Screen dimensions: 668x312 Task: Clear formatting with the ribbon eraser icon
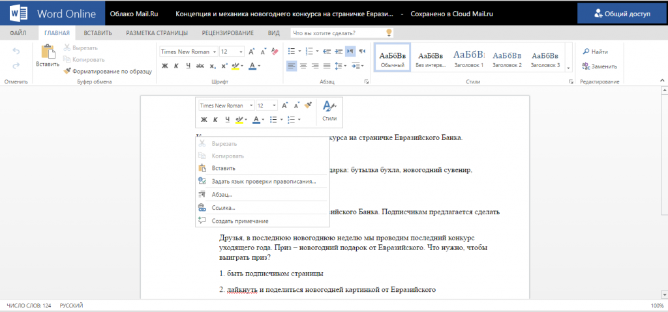pyautogui.click(x=275, y=51)
